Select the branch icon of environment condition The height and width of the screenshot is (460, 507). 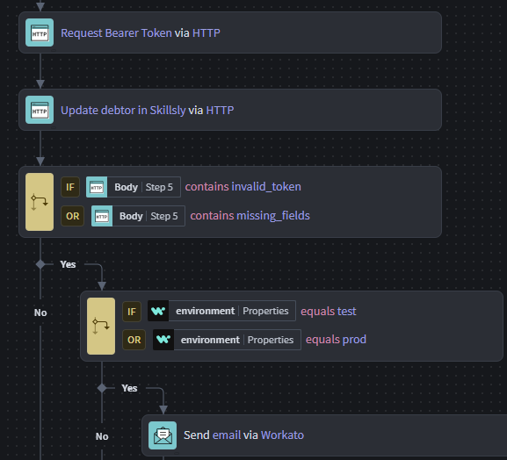101,326
